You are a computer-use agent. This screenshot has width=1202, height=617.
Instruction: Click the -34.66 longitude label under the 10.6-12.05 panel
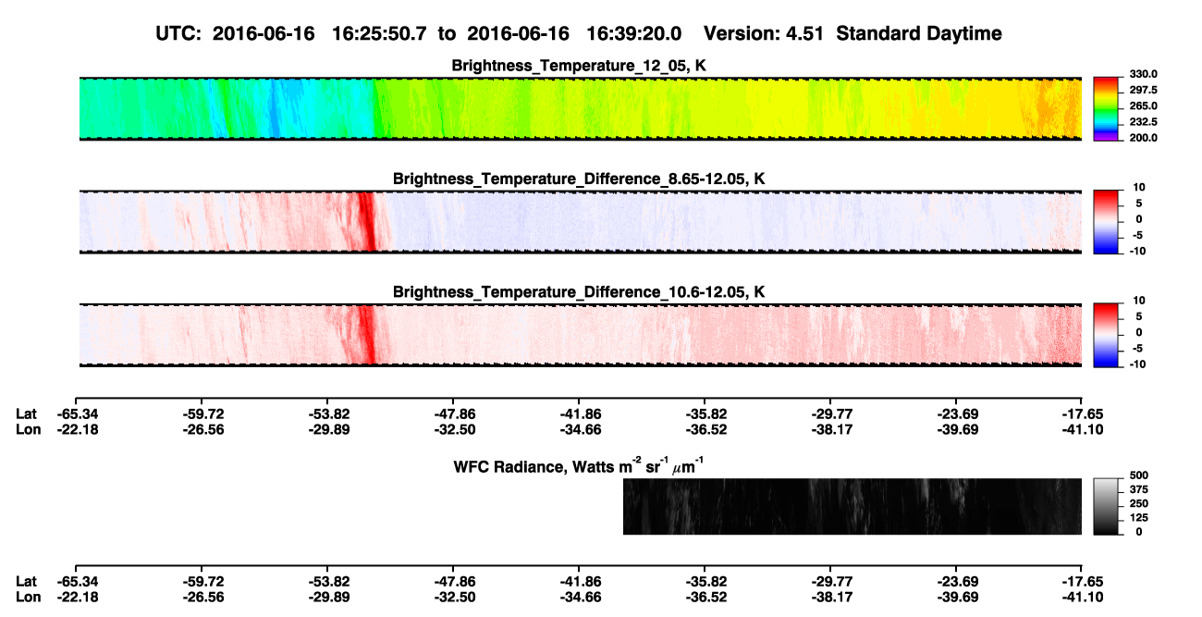coord(579,429)
